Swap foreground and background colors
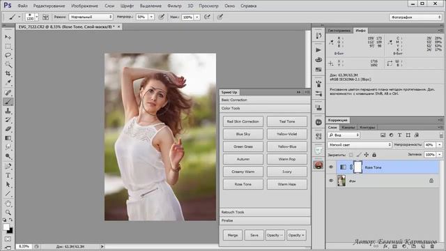Image resolution: width=446 pixels, height=251 pixels. (x=11, y=220)
